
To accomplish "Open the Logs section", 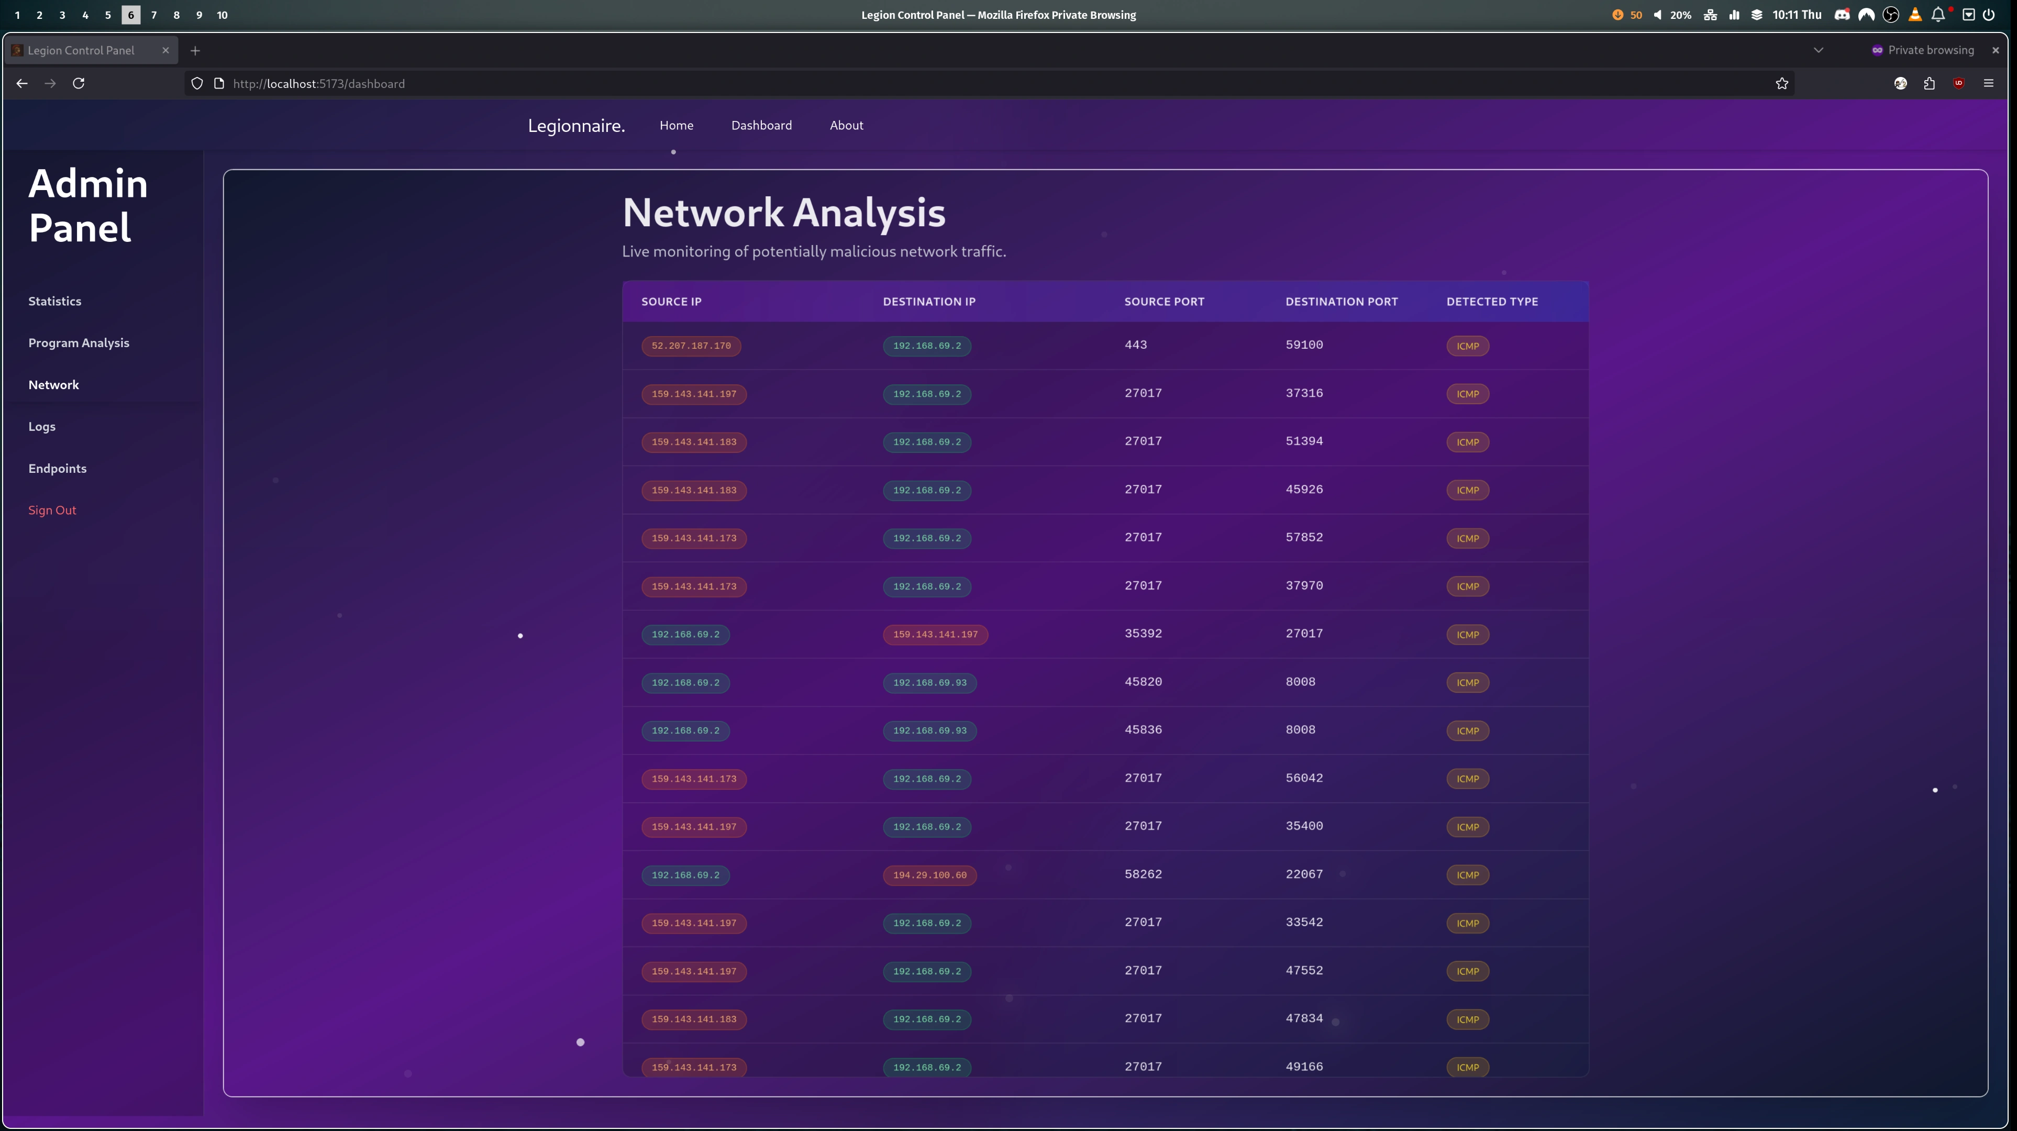I will coord(41,426).
